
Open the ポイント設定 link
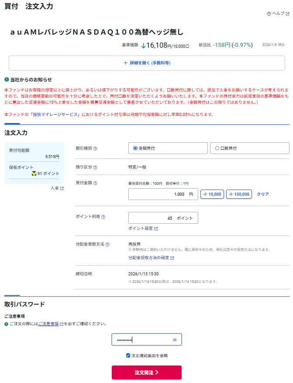coord(143,228)
